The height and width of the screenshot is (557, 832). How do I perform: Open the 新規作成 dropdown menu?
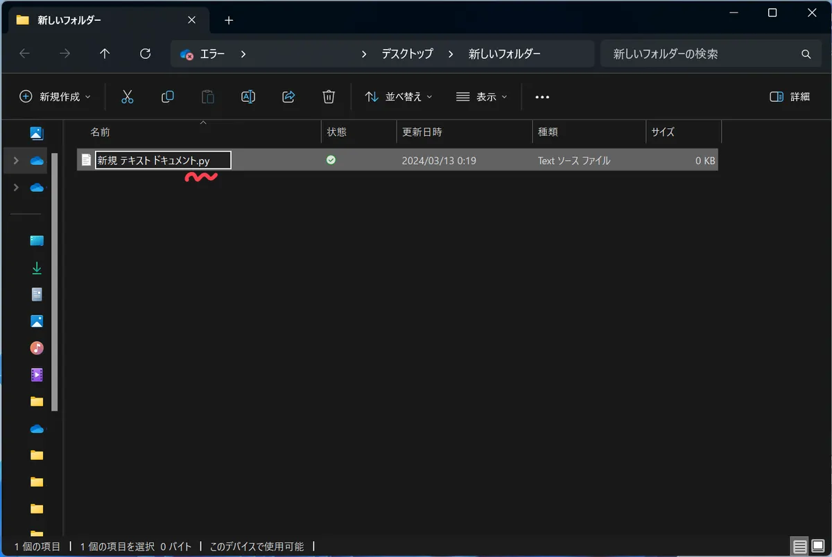coord(55,97)
